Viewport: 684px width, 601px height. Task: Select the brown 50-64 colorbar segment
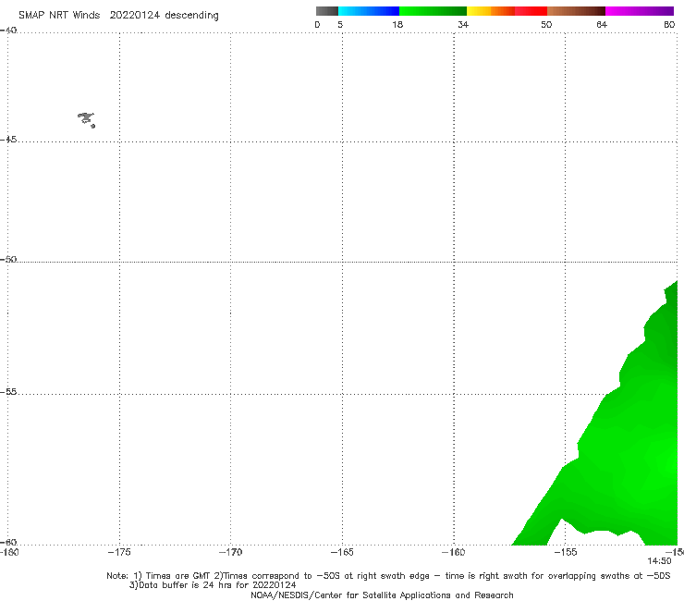tap(576, 11)
